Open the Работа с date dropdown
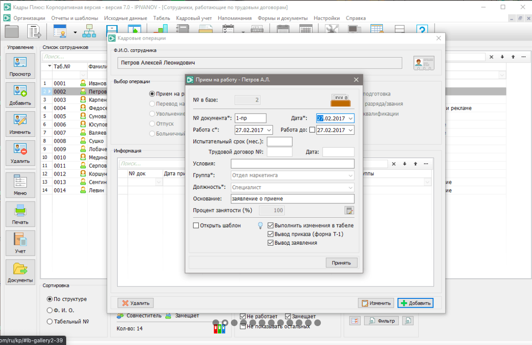The width and height of the screenshot is (532, 345). pyautogui.click(x=269, y=130)
